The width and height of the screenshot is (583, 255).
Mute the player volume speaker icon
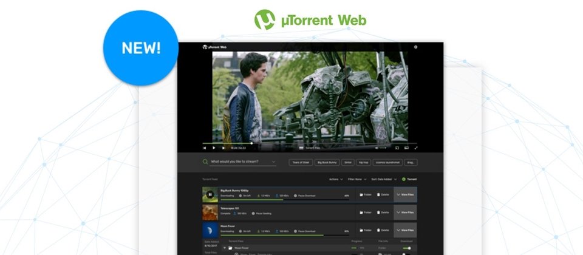pos(377,148)
